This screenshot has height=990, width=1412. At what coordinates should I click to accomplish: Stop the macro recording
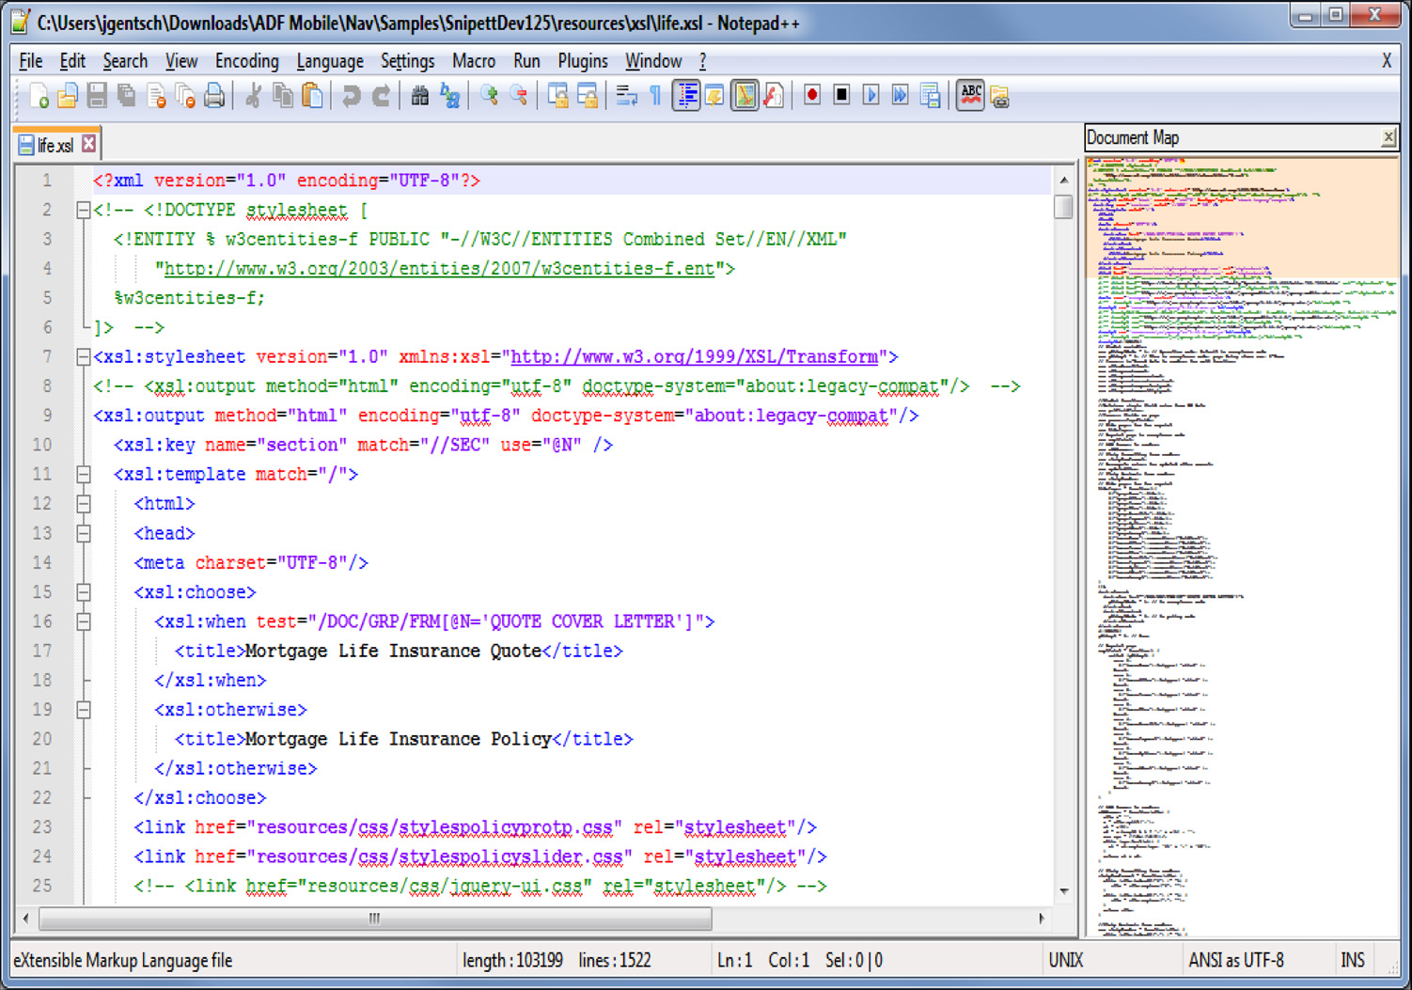pos(841,94)
